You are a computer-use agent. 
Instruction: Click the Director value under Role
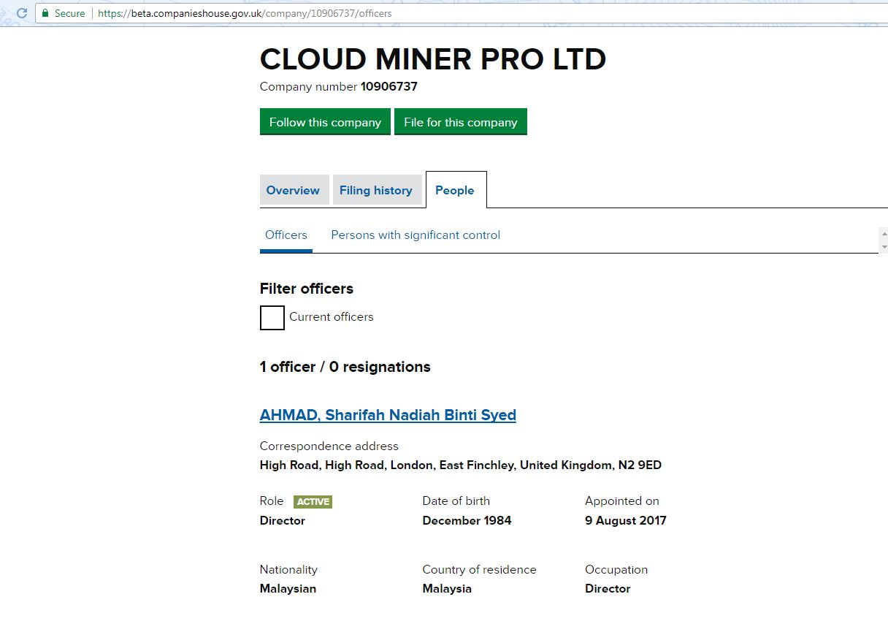coord(283,521)
